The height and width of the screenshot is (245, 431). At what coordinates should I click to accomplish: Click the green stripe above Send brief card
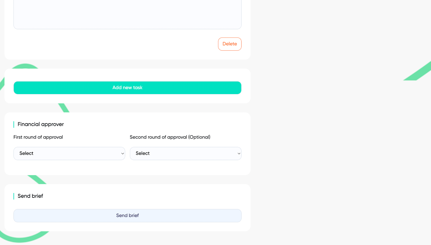(x=37, y=180)
